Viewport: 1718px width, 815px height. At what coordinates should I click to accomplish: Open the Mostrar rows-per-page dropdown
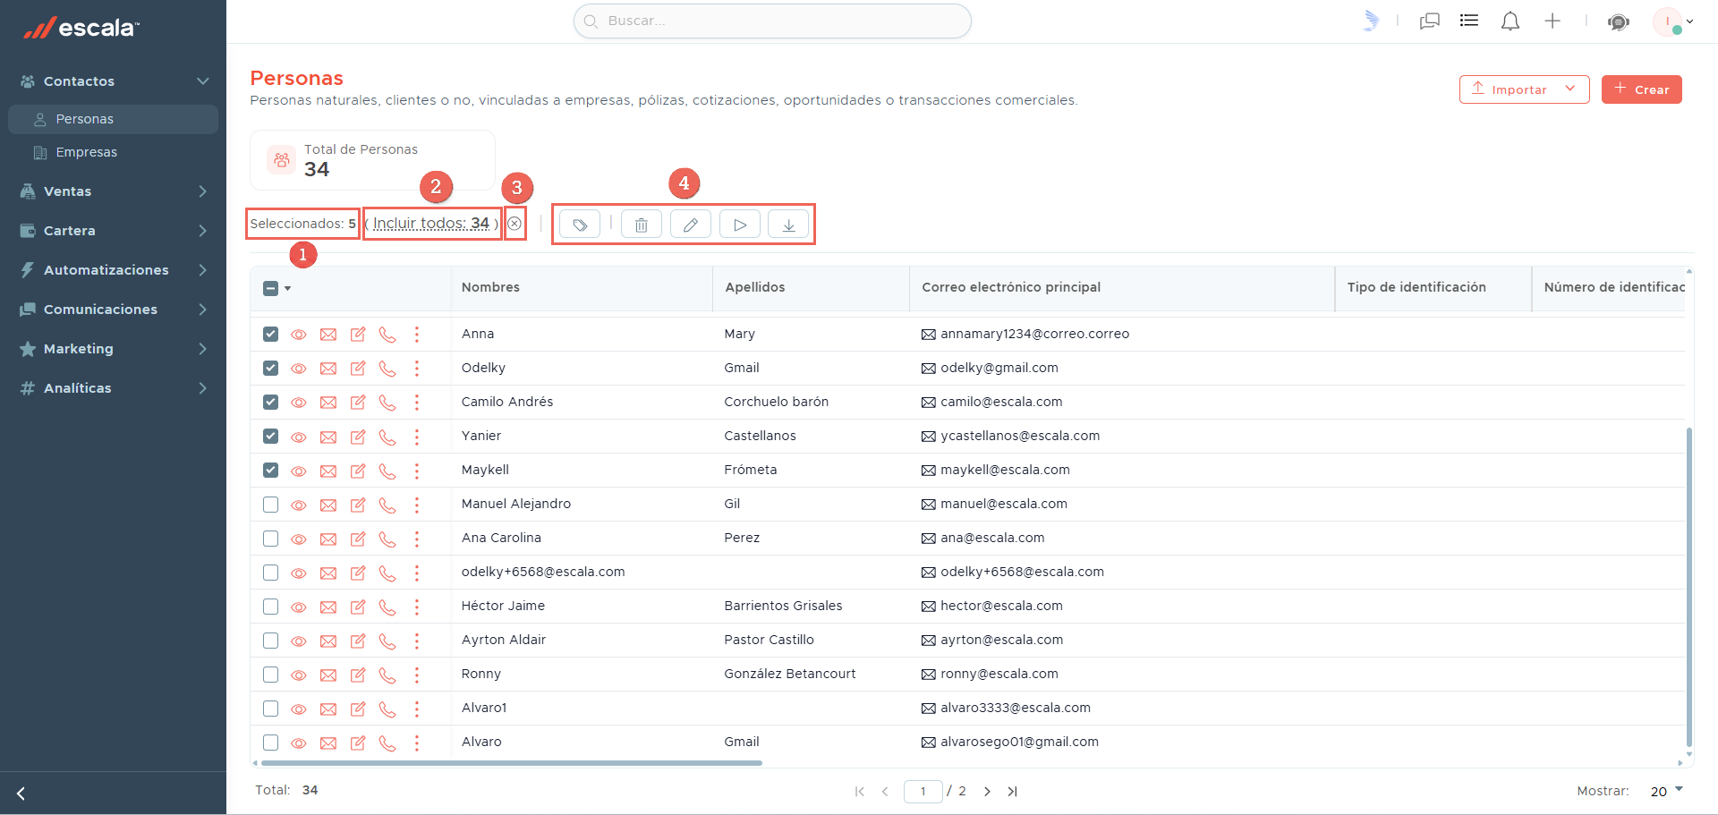click(1668, 791)
